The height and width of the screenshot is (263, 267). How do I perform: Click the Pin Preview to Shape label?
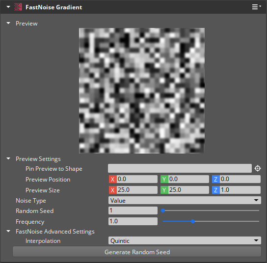click(54, 169)
